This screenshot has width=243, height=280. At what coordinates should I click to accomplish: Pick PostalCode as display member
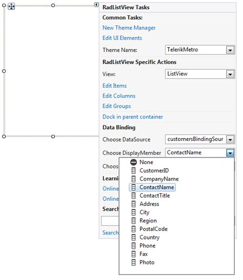[x=153, y=229]
